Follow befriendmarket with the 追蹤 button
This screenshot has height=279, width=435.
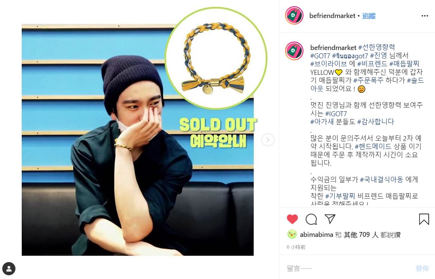pos(369,16)
